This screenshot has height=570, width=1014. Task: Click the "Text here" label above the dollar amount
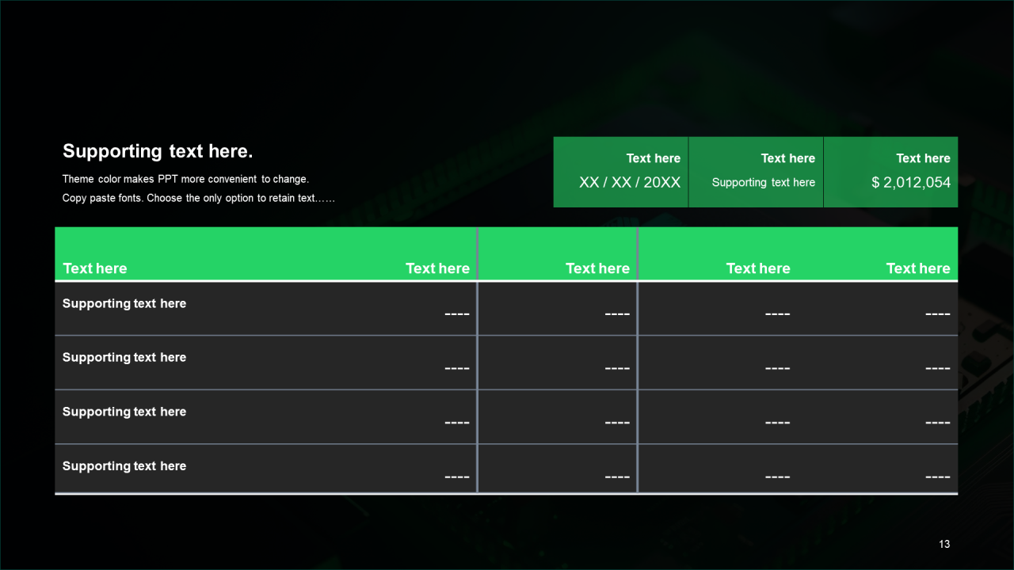click(x=923, y=158)
